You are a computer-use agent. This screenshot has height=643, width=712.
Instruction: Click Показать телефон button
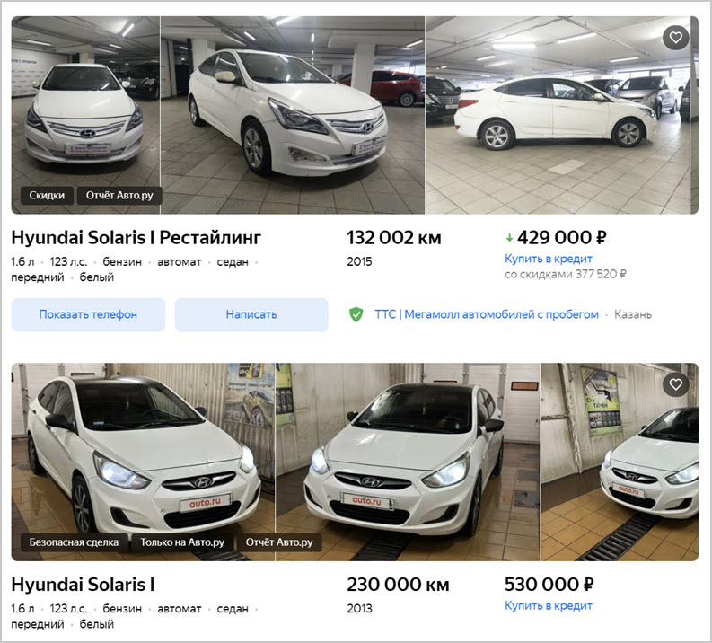coord(88,314)
